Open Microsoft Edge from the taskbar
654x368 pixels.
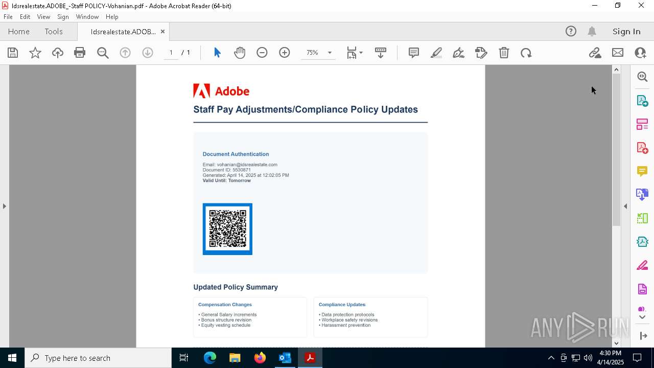tap(210, 358)
